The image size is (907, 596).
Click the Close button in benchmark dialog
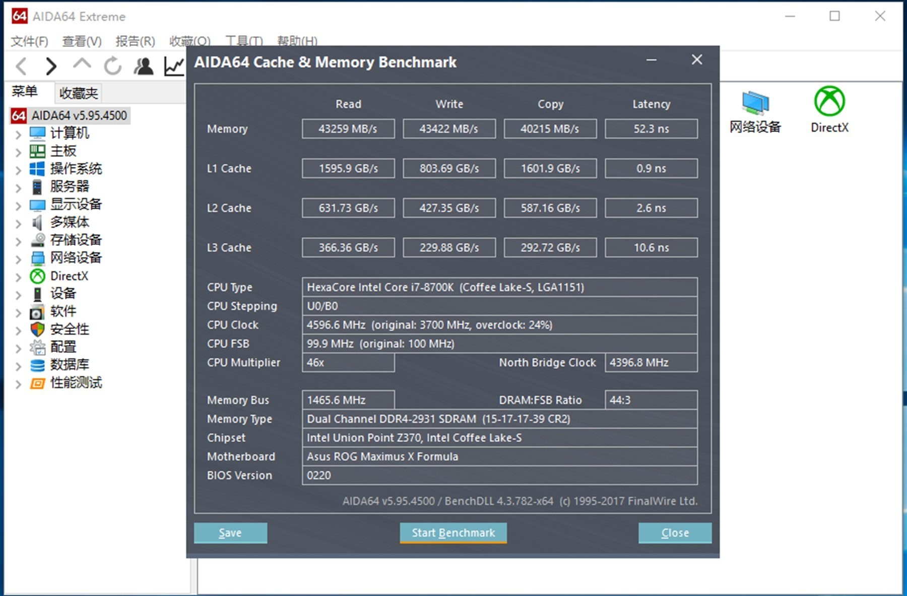point(675,533)
